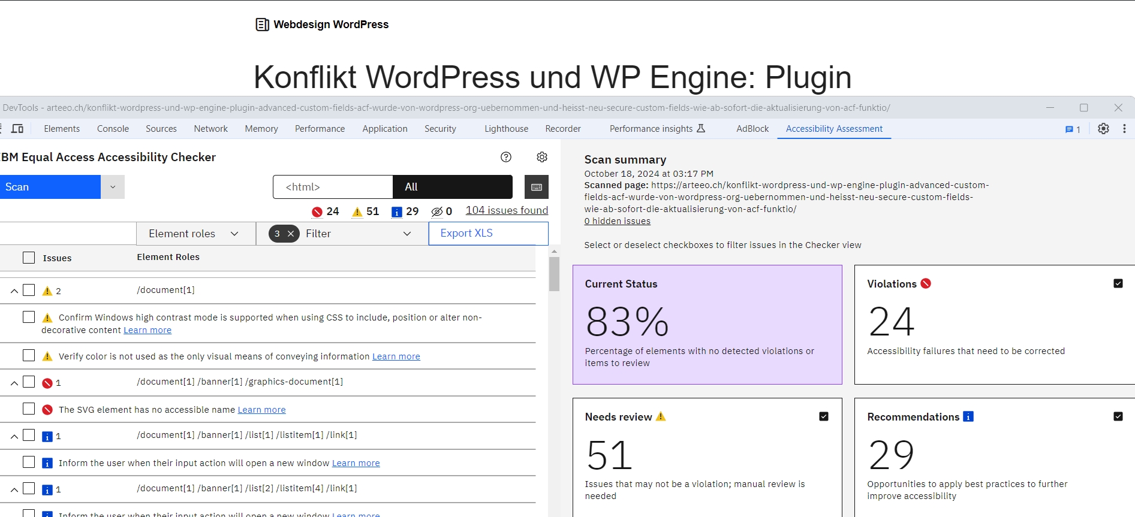Uncheck the Recommendations card checkbox

point(1118,416)
